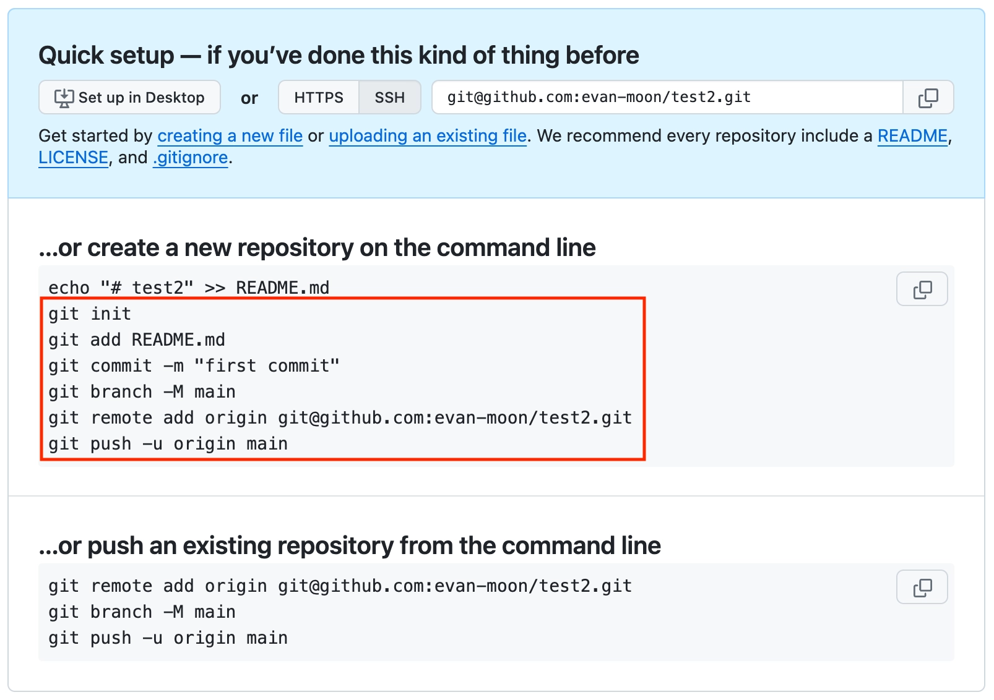Follow the uploading an existing file link
The width and height of the screenshot is (994, 700).
[427, 136]
